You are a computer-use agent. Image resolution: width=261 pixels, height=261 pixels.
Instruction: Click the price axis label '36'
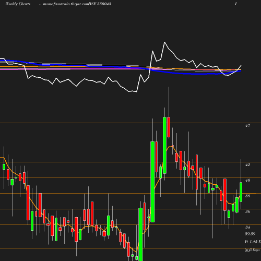click(248, 211)
